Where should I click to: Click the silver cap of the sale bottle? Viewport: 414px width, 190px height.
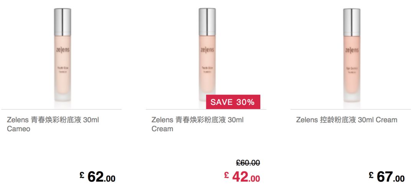(x=207, y=22)
